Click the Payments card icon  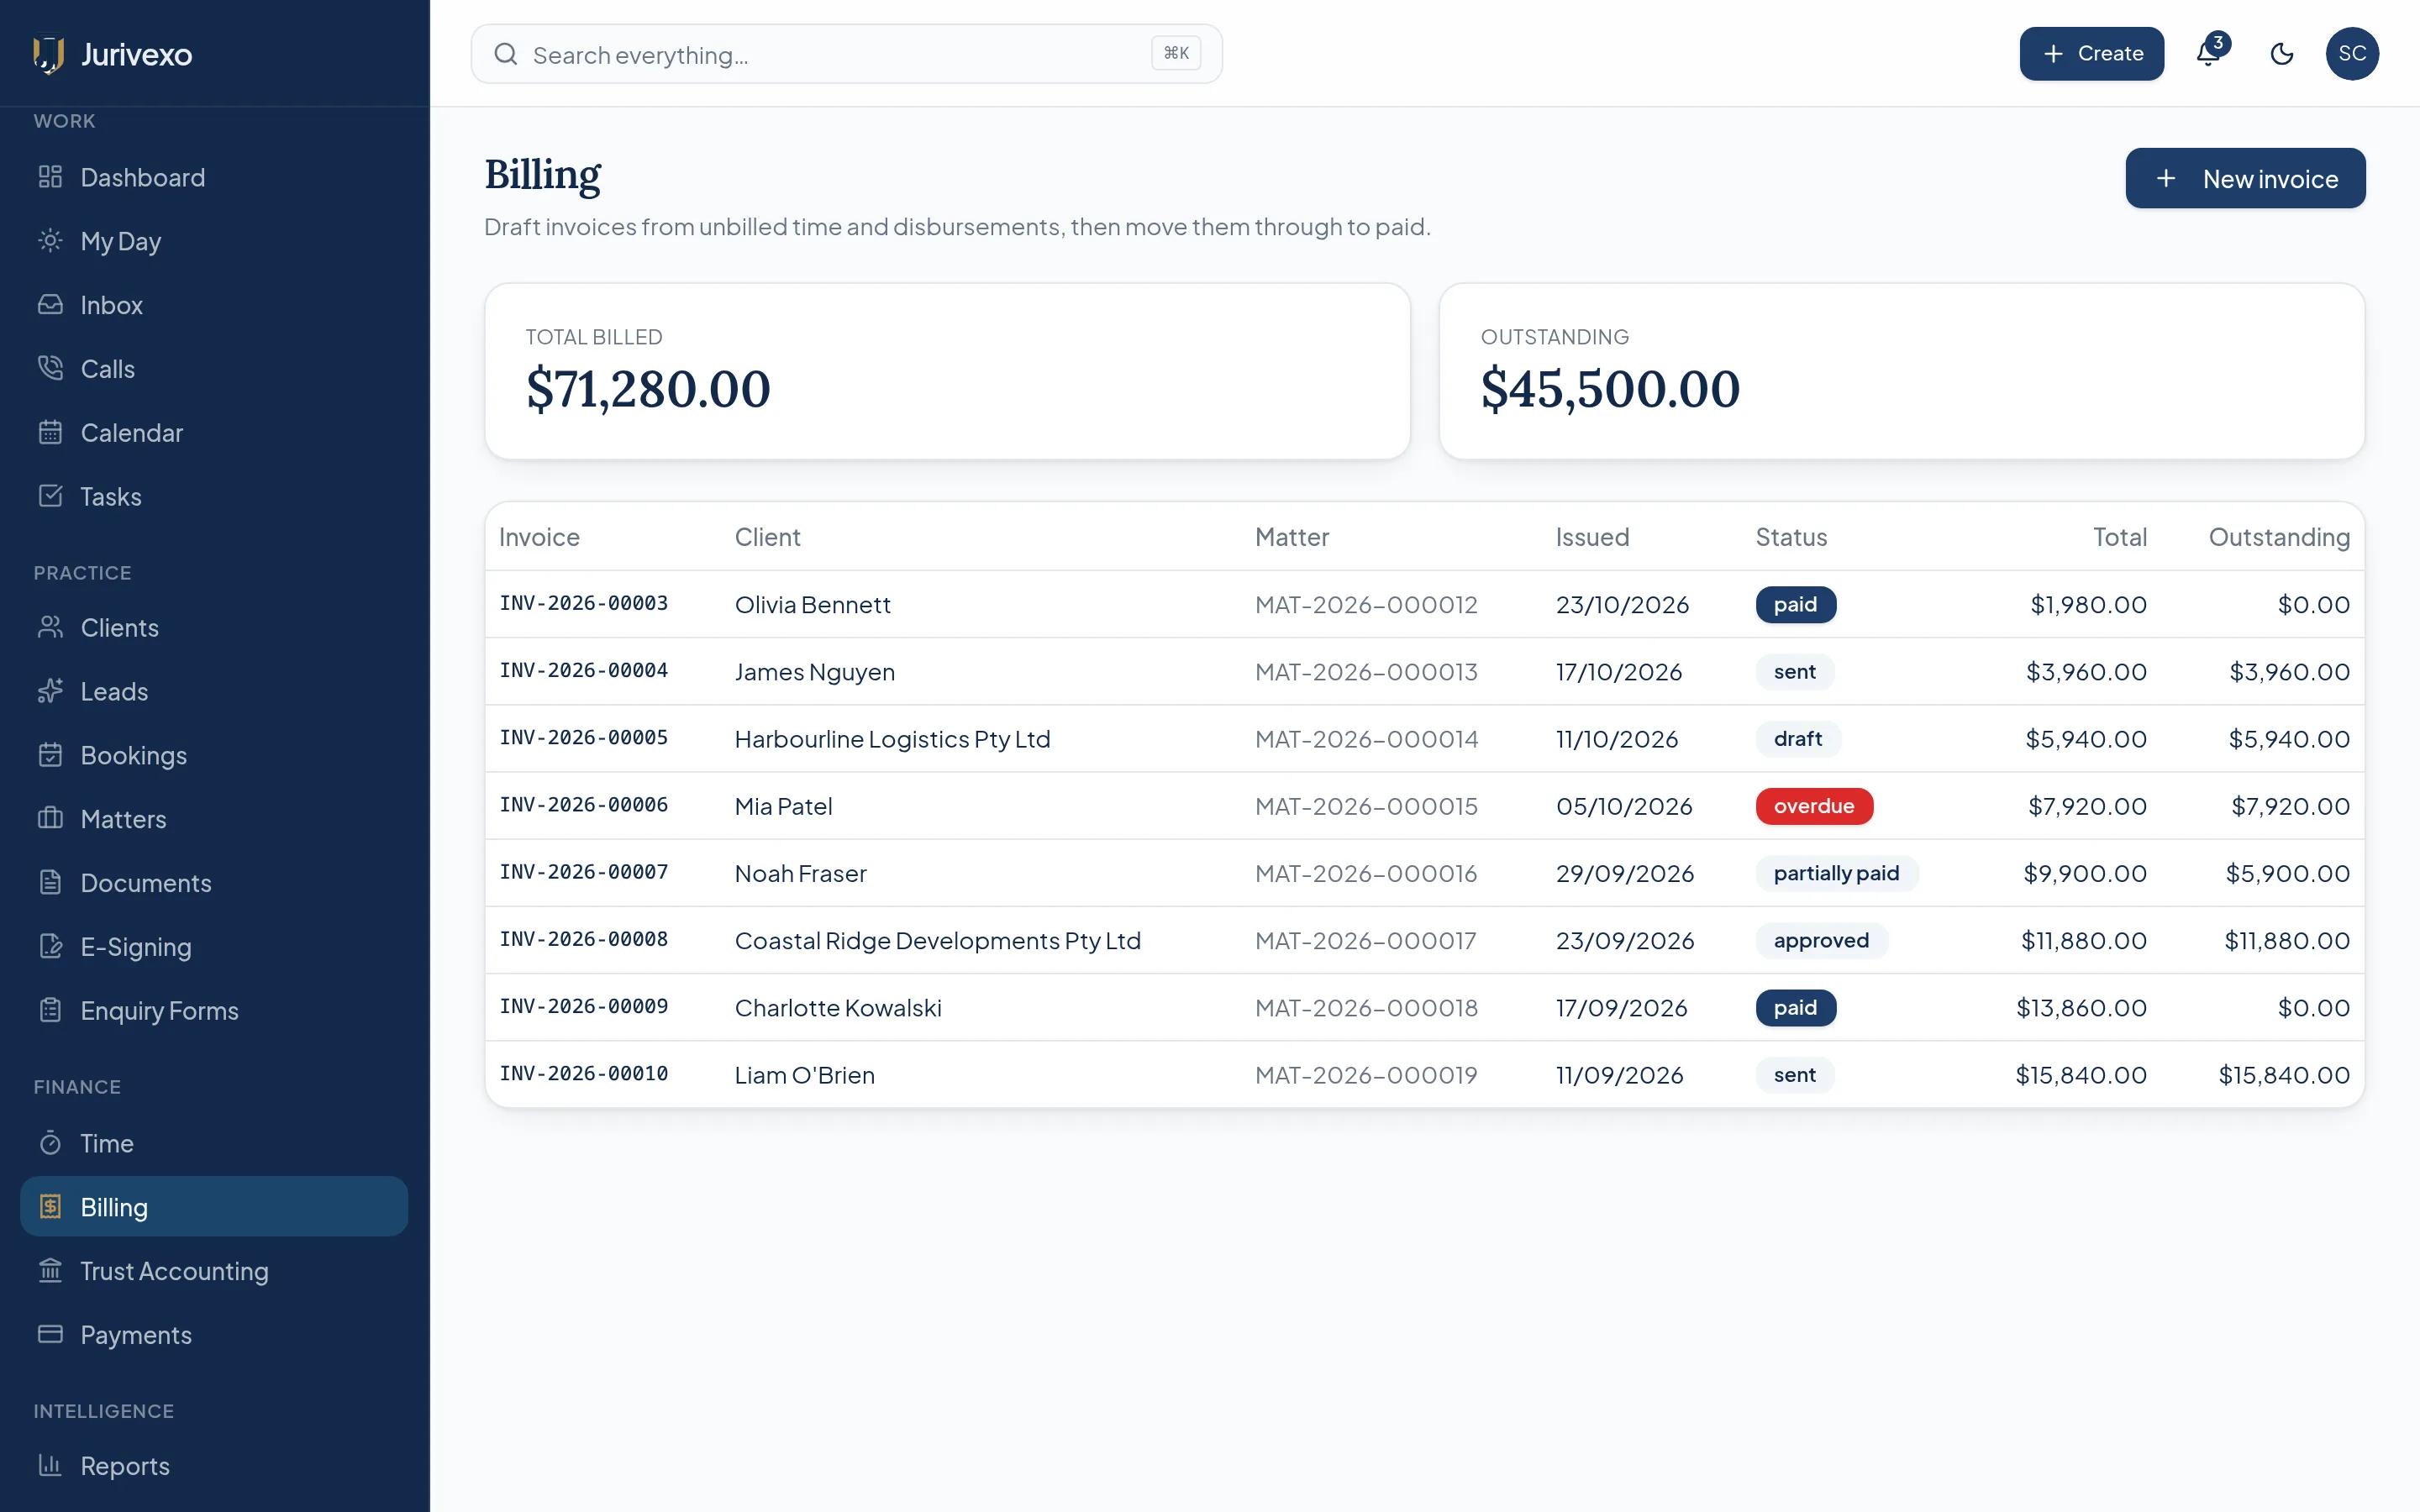point(50,1335)
